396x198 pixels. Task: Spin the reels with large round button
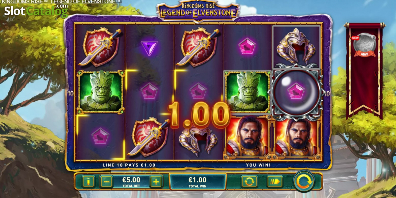coord(304,181)
